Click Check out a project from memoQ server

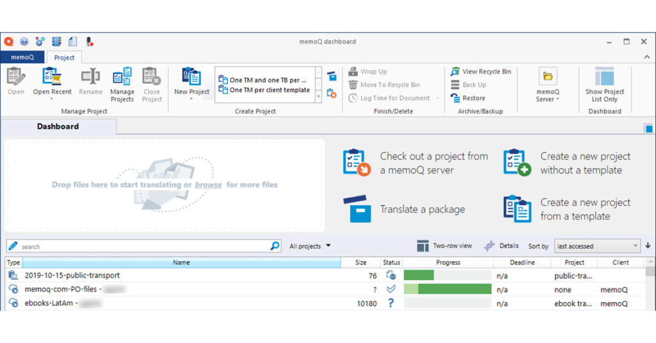coord(356,163)
